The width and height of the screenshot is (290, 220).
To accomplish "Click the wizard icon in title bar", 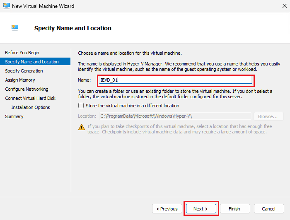I will tap(6, 6).
